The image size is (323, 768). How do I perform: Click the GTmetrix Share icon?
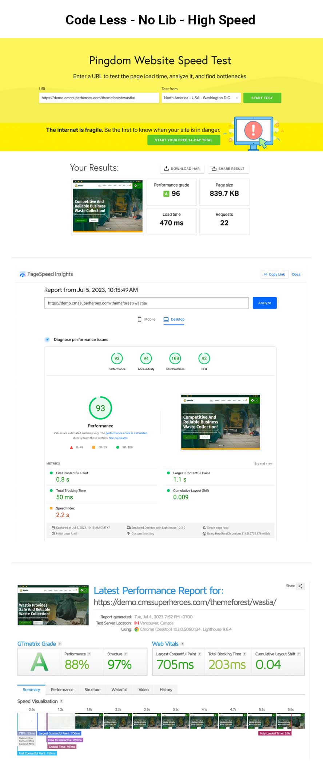tap(300, 586)
